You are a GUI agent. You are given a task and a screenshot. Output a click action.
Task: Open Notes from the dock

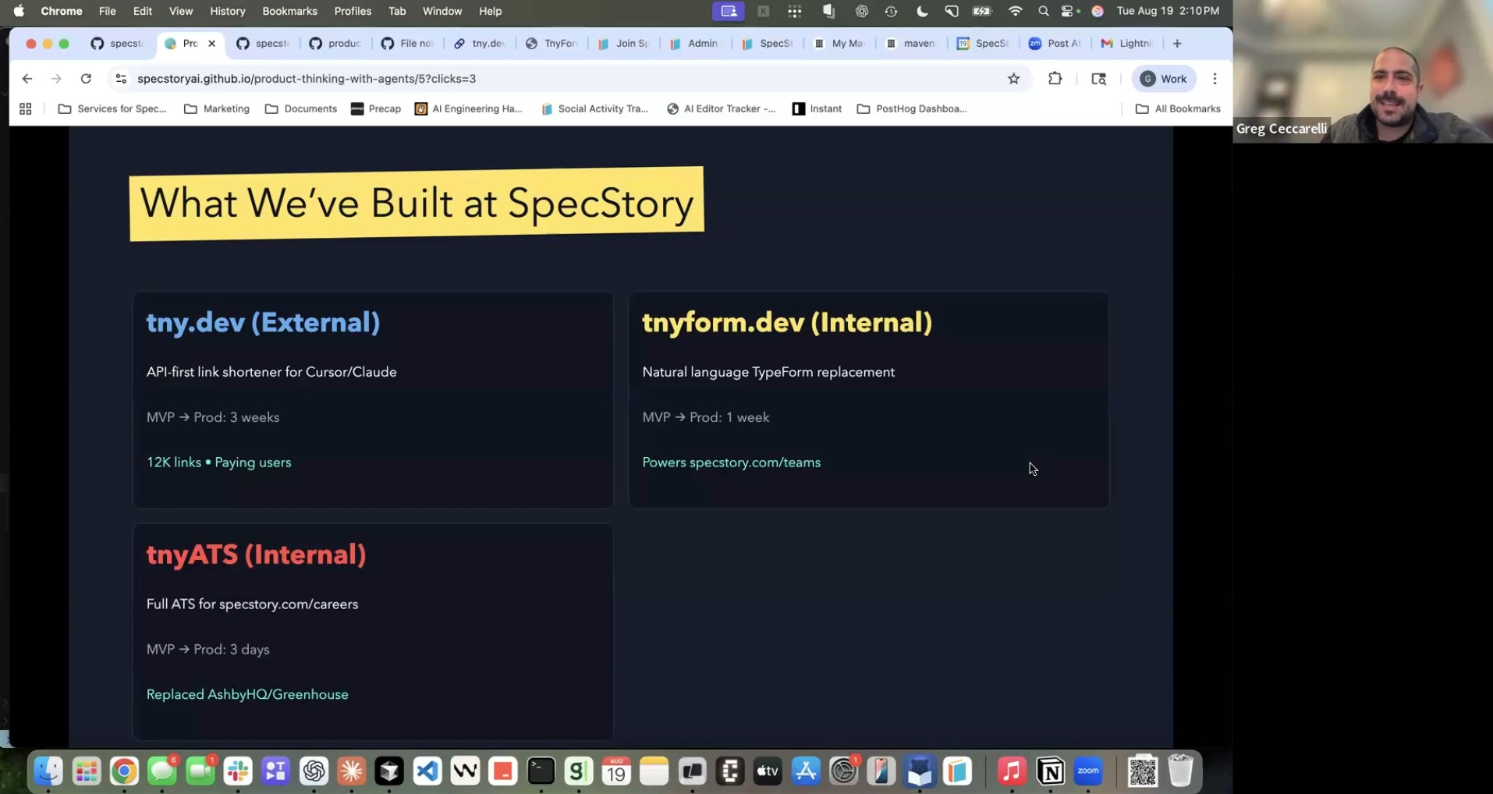(x=654, y=771)
